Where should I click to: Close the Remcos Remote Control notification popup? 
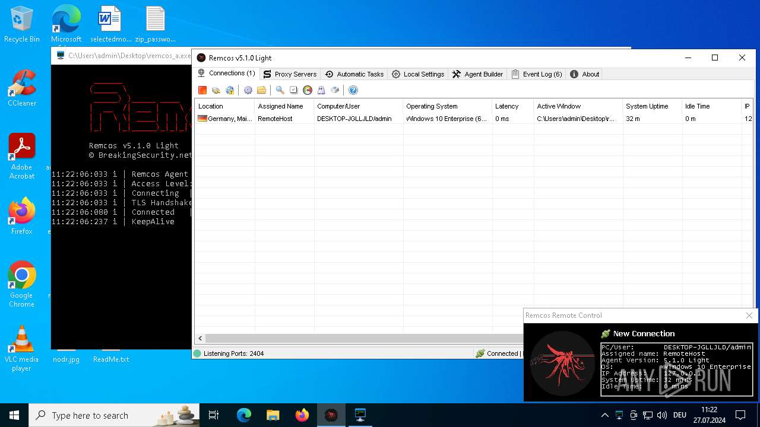[x=749, y=315]
